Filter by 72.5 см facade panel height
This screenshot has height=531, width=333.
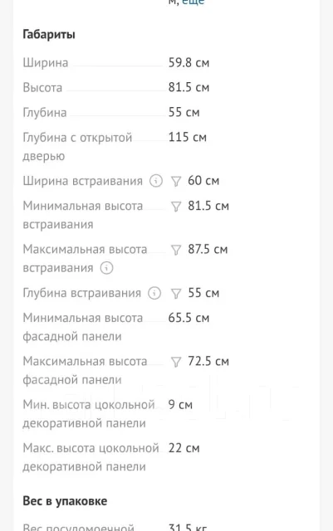coord(176,362)
